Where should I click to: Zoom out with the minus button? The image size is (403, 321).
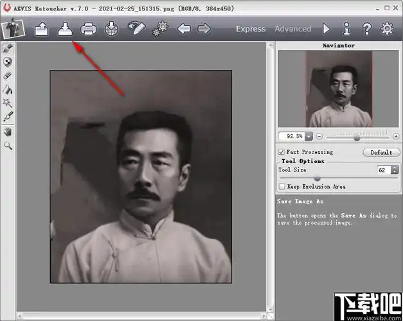[319, 136]
